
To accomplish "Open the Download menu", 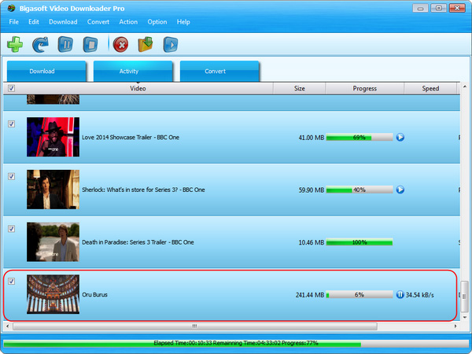I will (x=63, y=22).
